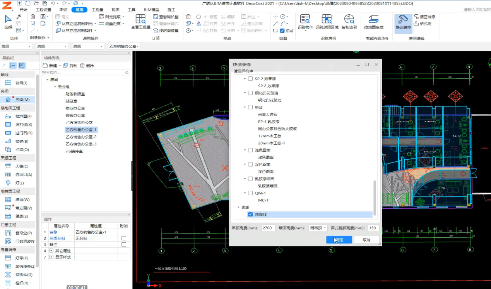Screen dimensions: 491x289
Task: Enable the QM-1 checkbox
Action: pyautogui.click(x=250, y=193)
